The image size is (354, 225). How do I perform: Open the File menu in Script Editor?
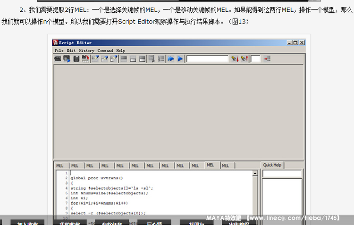(x=59, y=50)
